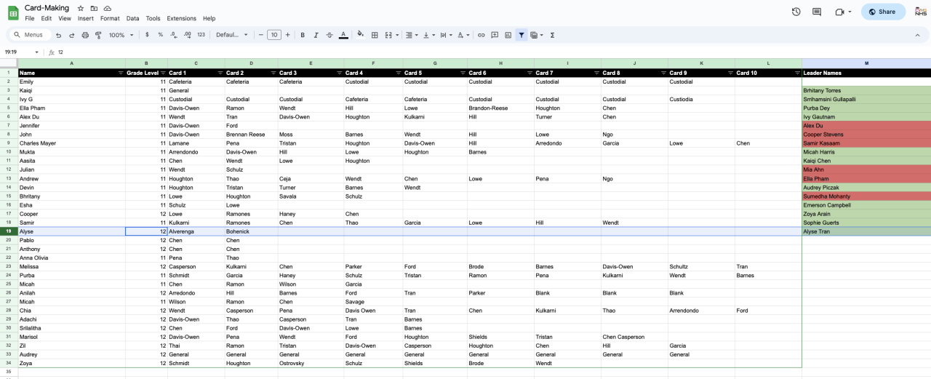931x379 pixels.
Task: Print the spreadsheet
Action: click(85, 35)
